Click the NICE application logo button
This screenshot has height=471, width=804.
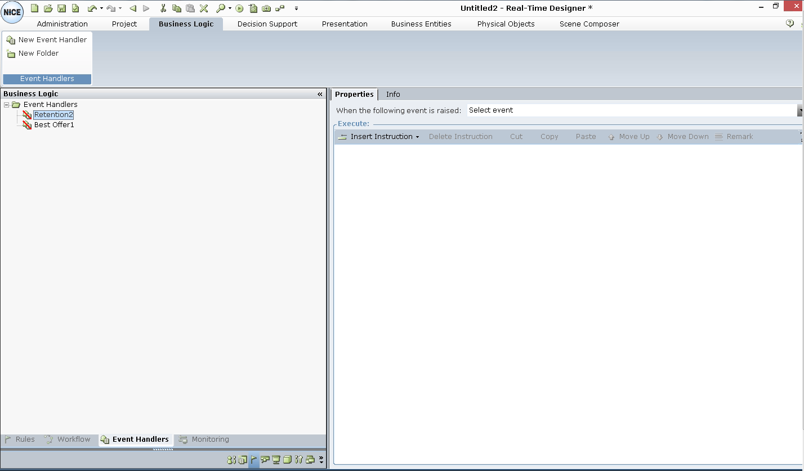pos(12,12)
